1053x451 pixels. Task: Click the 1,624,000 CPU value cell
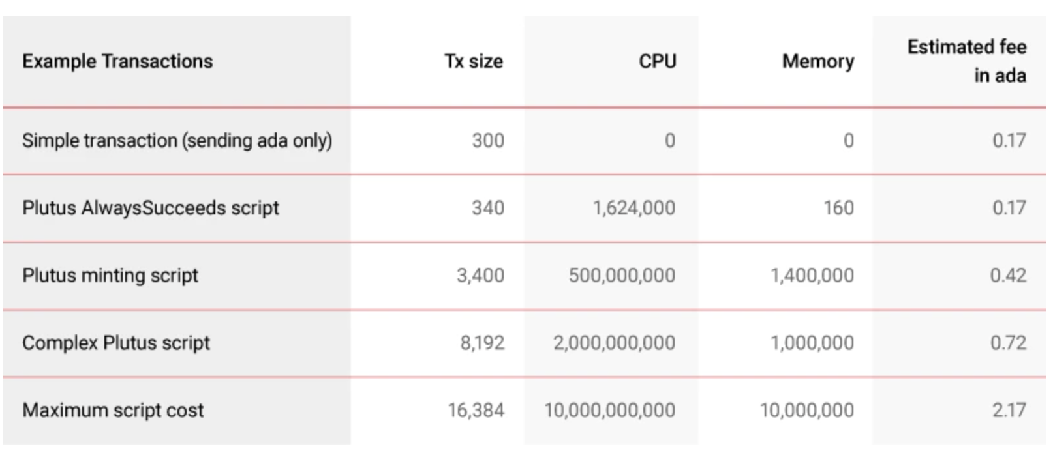634,208
